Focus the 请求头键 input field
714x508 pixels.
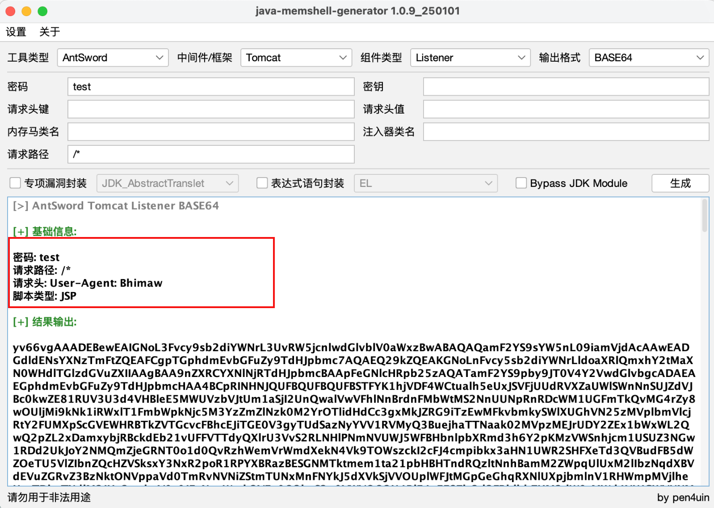(x=211, y=109)
